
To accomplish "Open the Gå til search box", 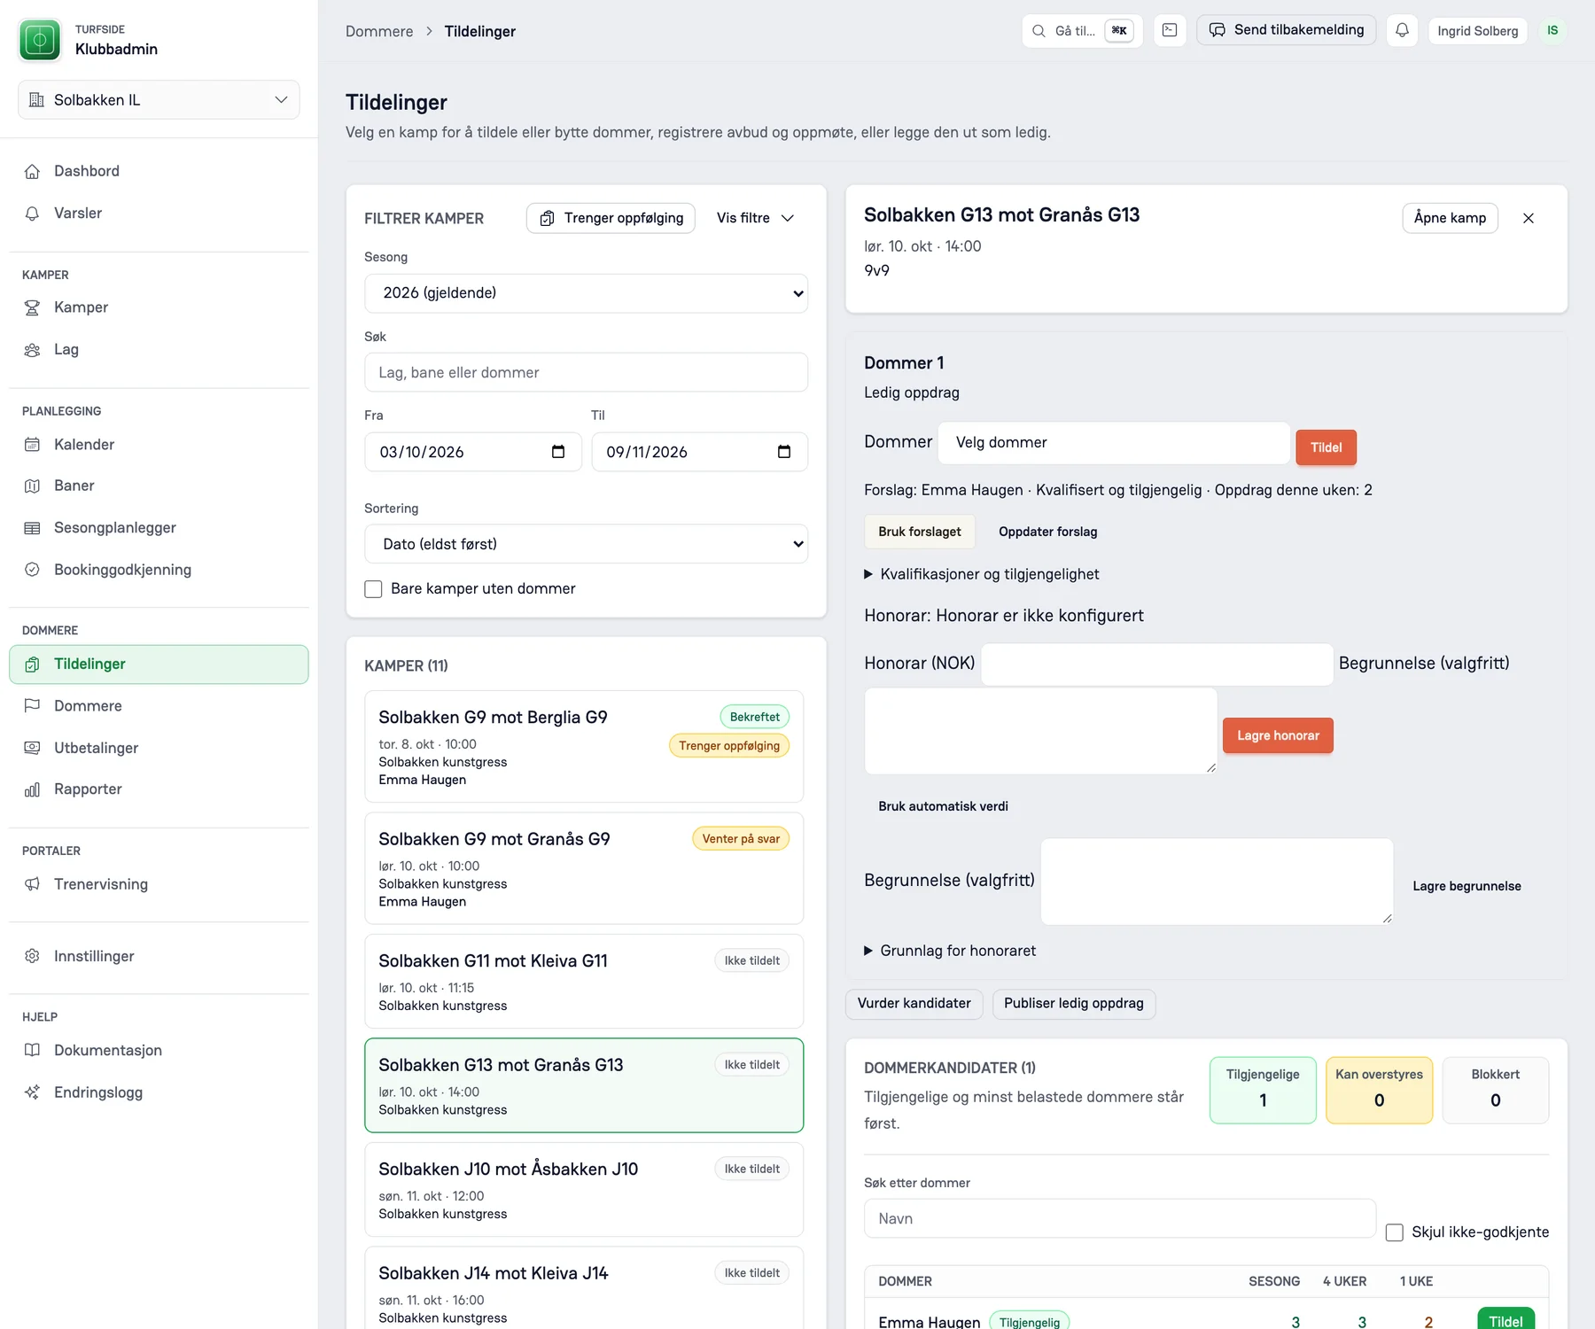I will click(1082, 30).
